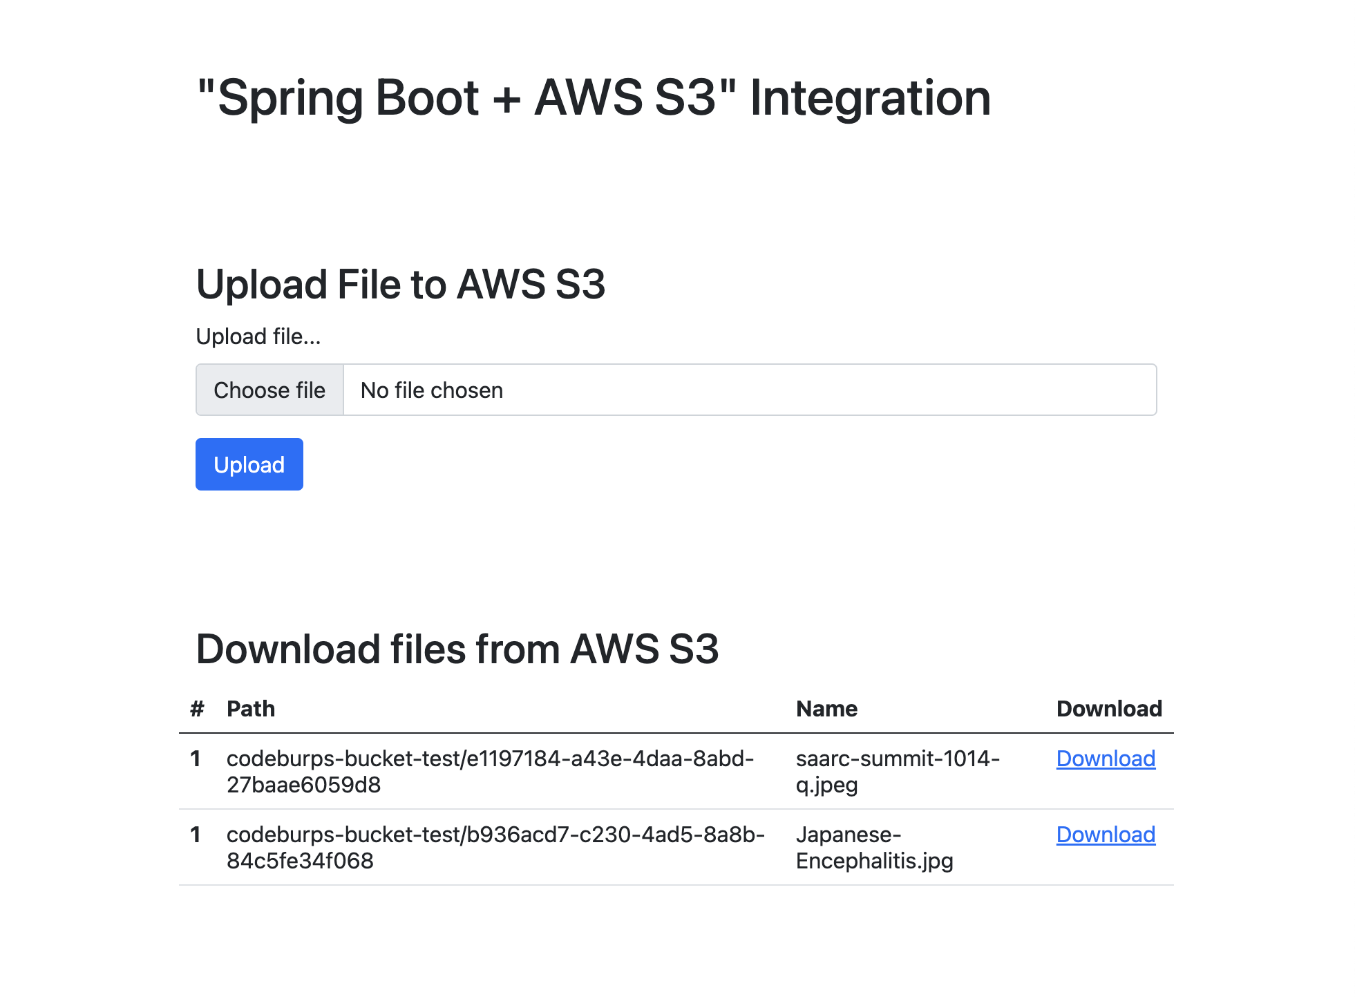Click the row number of the saarc-summit row

click(196, 759)
